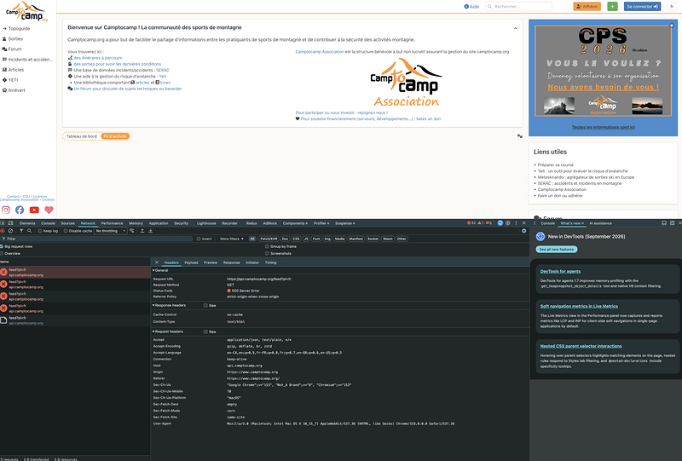Open the Components tab in DevTools
Image resolution: width=682 pixels, height=461 pixels.
(295, 223)
